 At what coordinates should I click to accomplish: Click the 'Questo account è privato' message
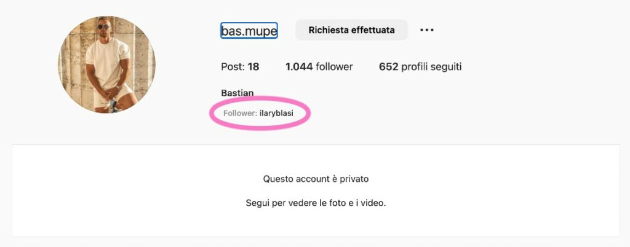[316, 179]
